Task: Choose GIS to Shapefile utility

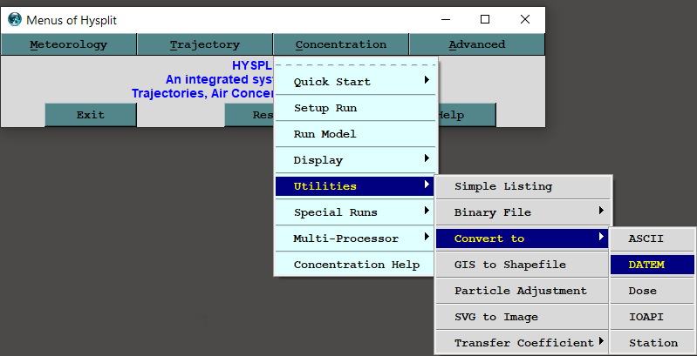Action: pos(522,265)
